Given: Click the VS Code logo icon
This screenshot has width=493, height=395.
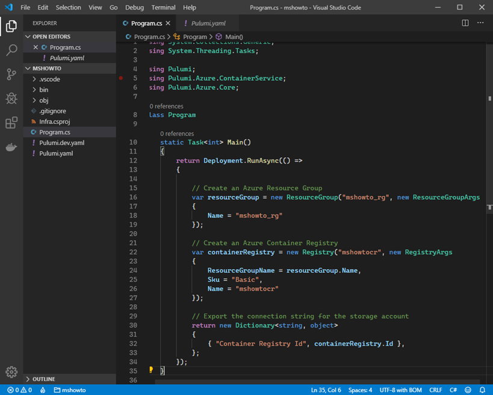Looking at the screenshot, I should [9, 7].
